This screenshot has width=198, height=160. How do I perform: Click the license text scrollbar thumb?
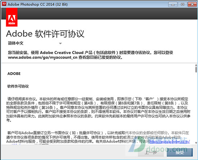tap(196, 70)
